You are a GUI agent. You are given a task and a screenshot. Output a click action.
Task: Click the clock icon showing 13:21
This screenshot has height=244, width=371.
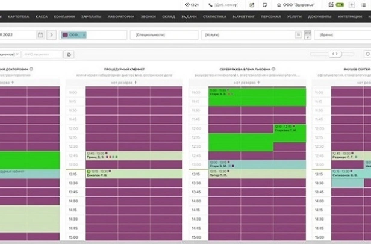pos(187,5)
